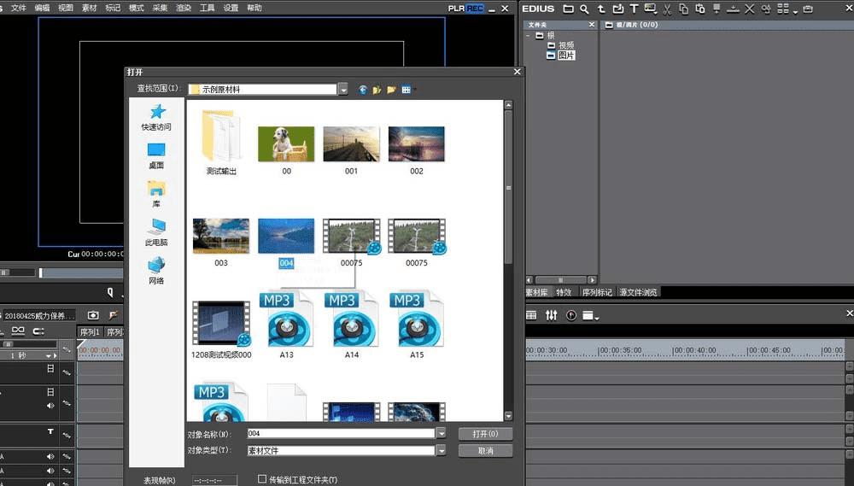Click the scissors cut icon in bin toolbar
Image resolution: width=854 pixels, height=486 pixels.
click(x=667, y=9)
